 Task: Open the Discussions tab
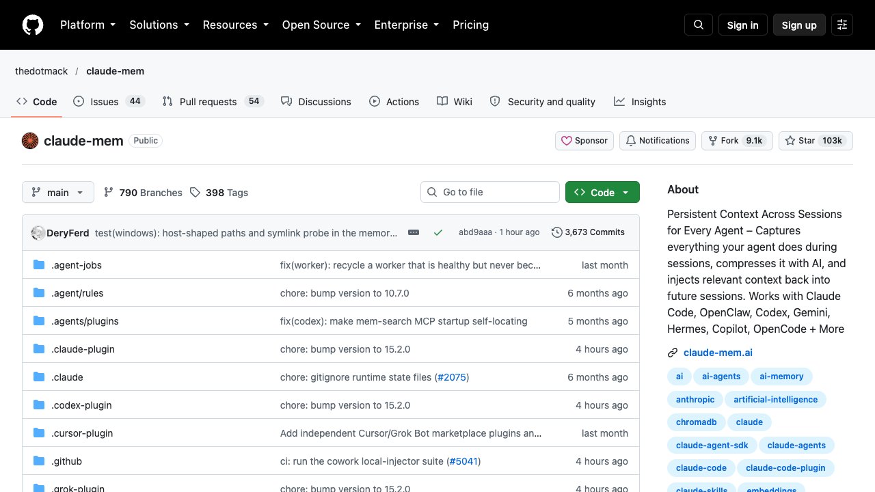316,102
